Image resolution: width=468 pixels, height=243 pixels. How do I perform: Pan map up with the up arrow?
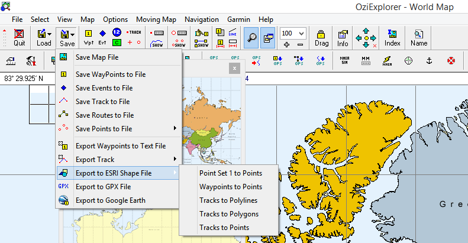pos(366,30)
